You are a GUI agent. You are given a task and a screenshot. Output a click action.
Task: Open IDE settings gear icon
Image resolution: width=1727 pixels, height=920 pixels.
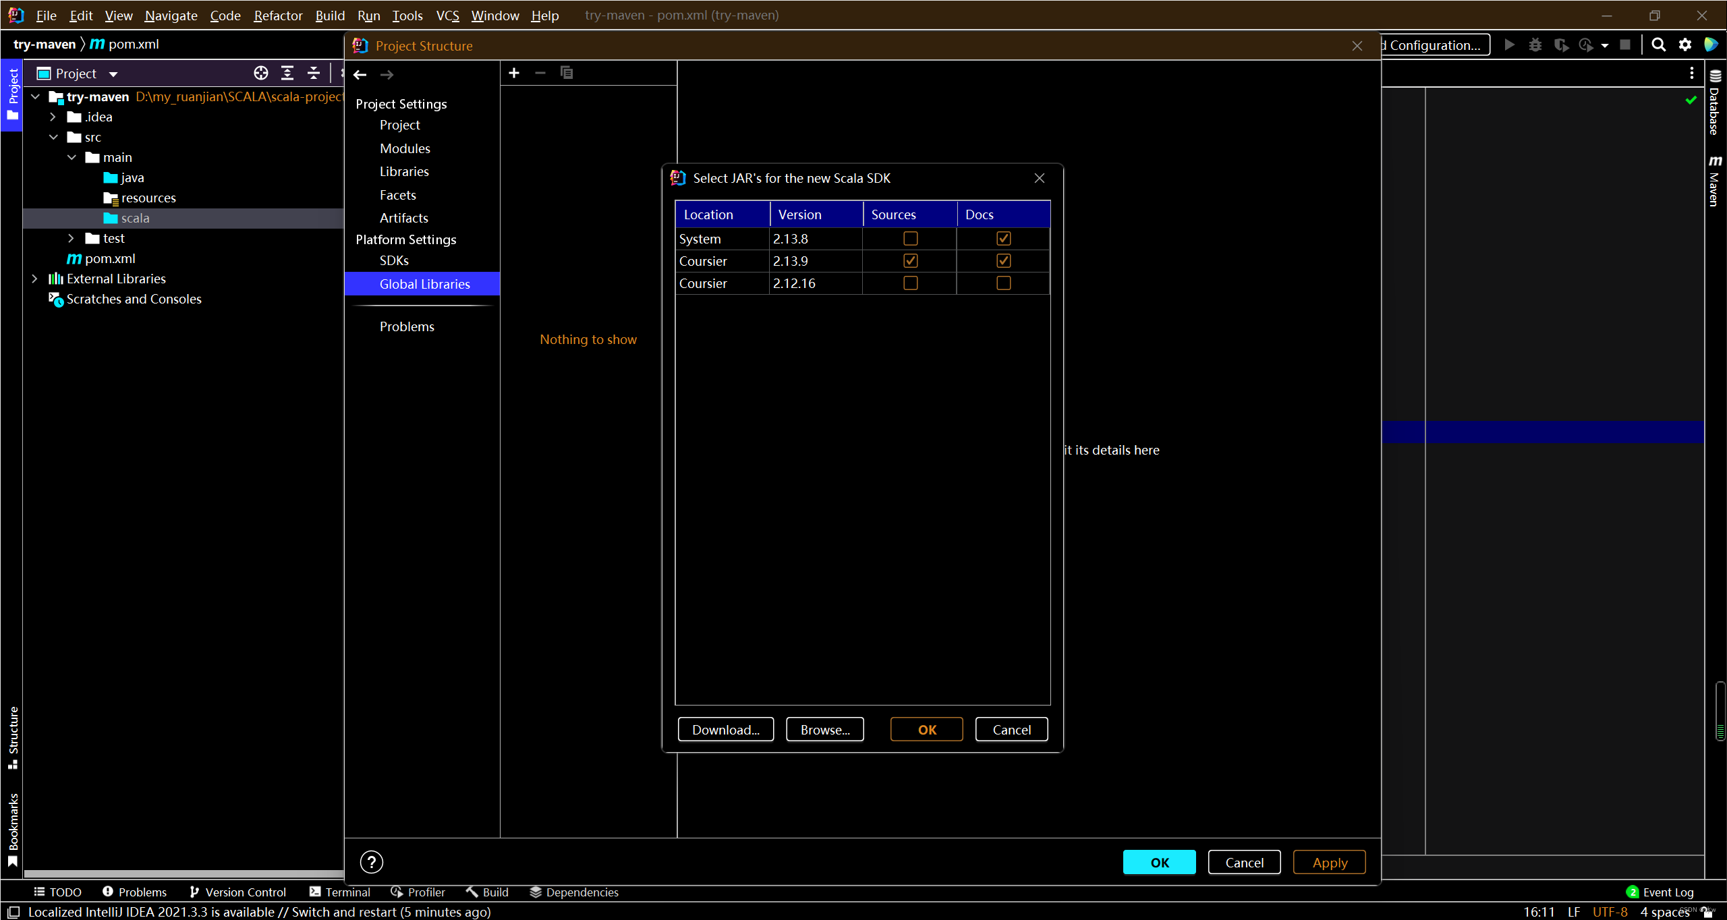1685,45
